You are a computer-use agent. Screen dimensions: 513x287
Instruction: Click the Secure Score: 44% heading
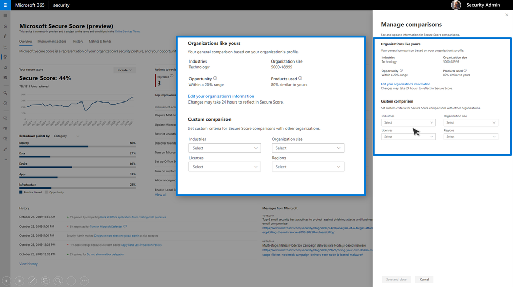click(x=45, y=78)
